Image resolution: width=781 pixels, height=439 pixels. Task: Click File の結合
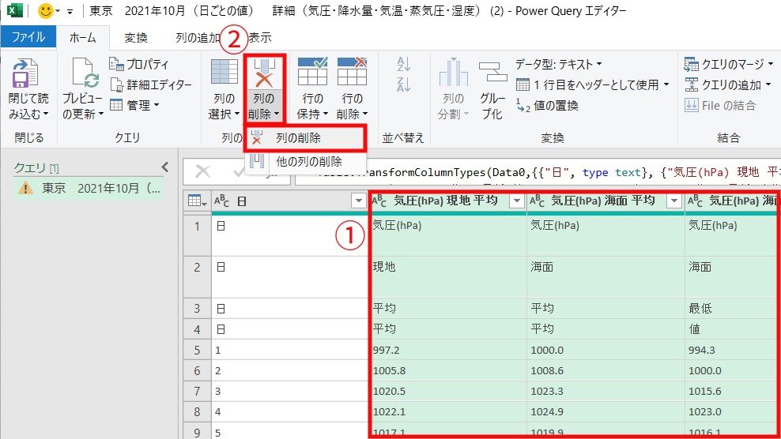click(x=720, y=105)
